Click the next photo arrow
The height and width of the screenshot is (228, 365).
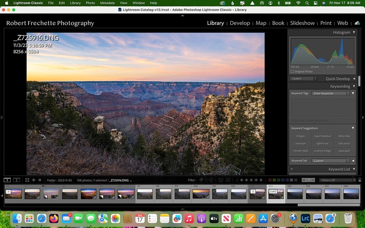(x=40, y=180)
